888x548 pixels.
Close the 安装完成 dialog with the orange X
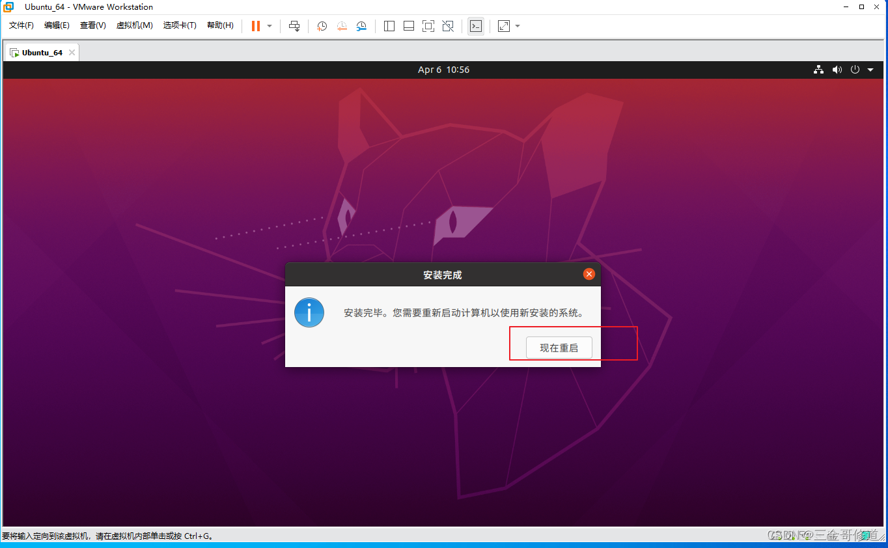589,274
